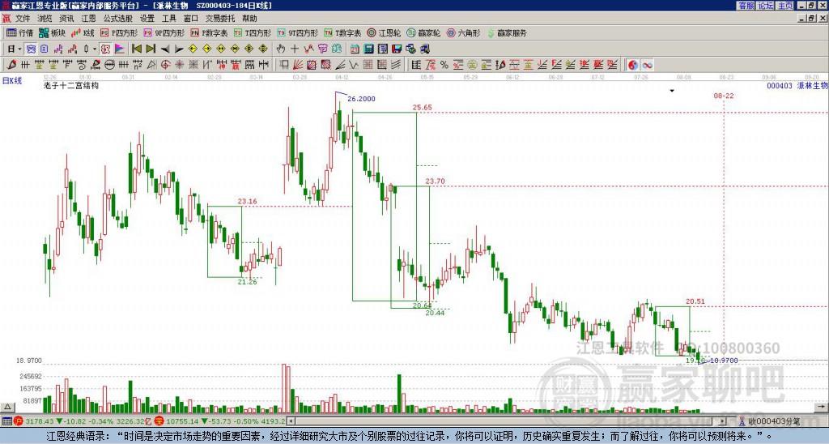The width and height of the screenshot is (829, 444).
Task: Open the 文件 menu
Action: click(23, 19)
